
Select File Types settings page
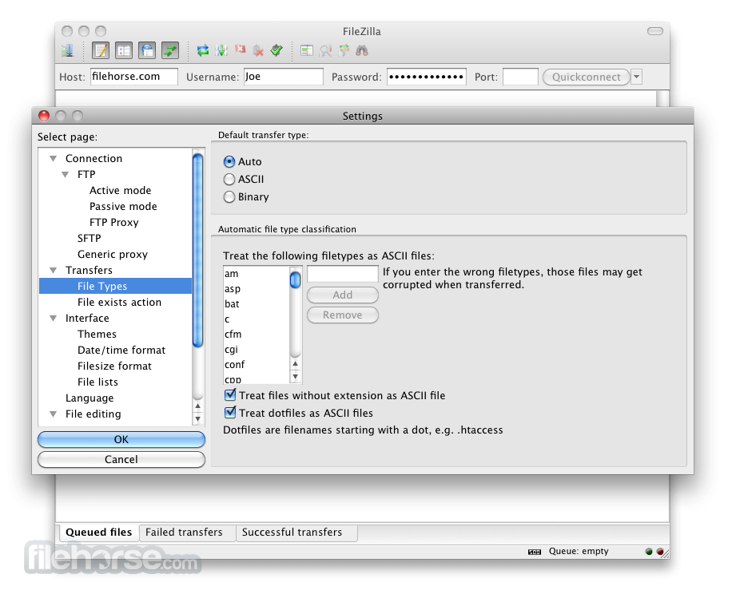115,286
